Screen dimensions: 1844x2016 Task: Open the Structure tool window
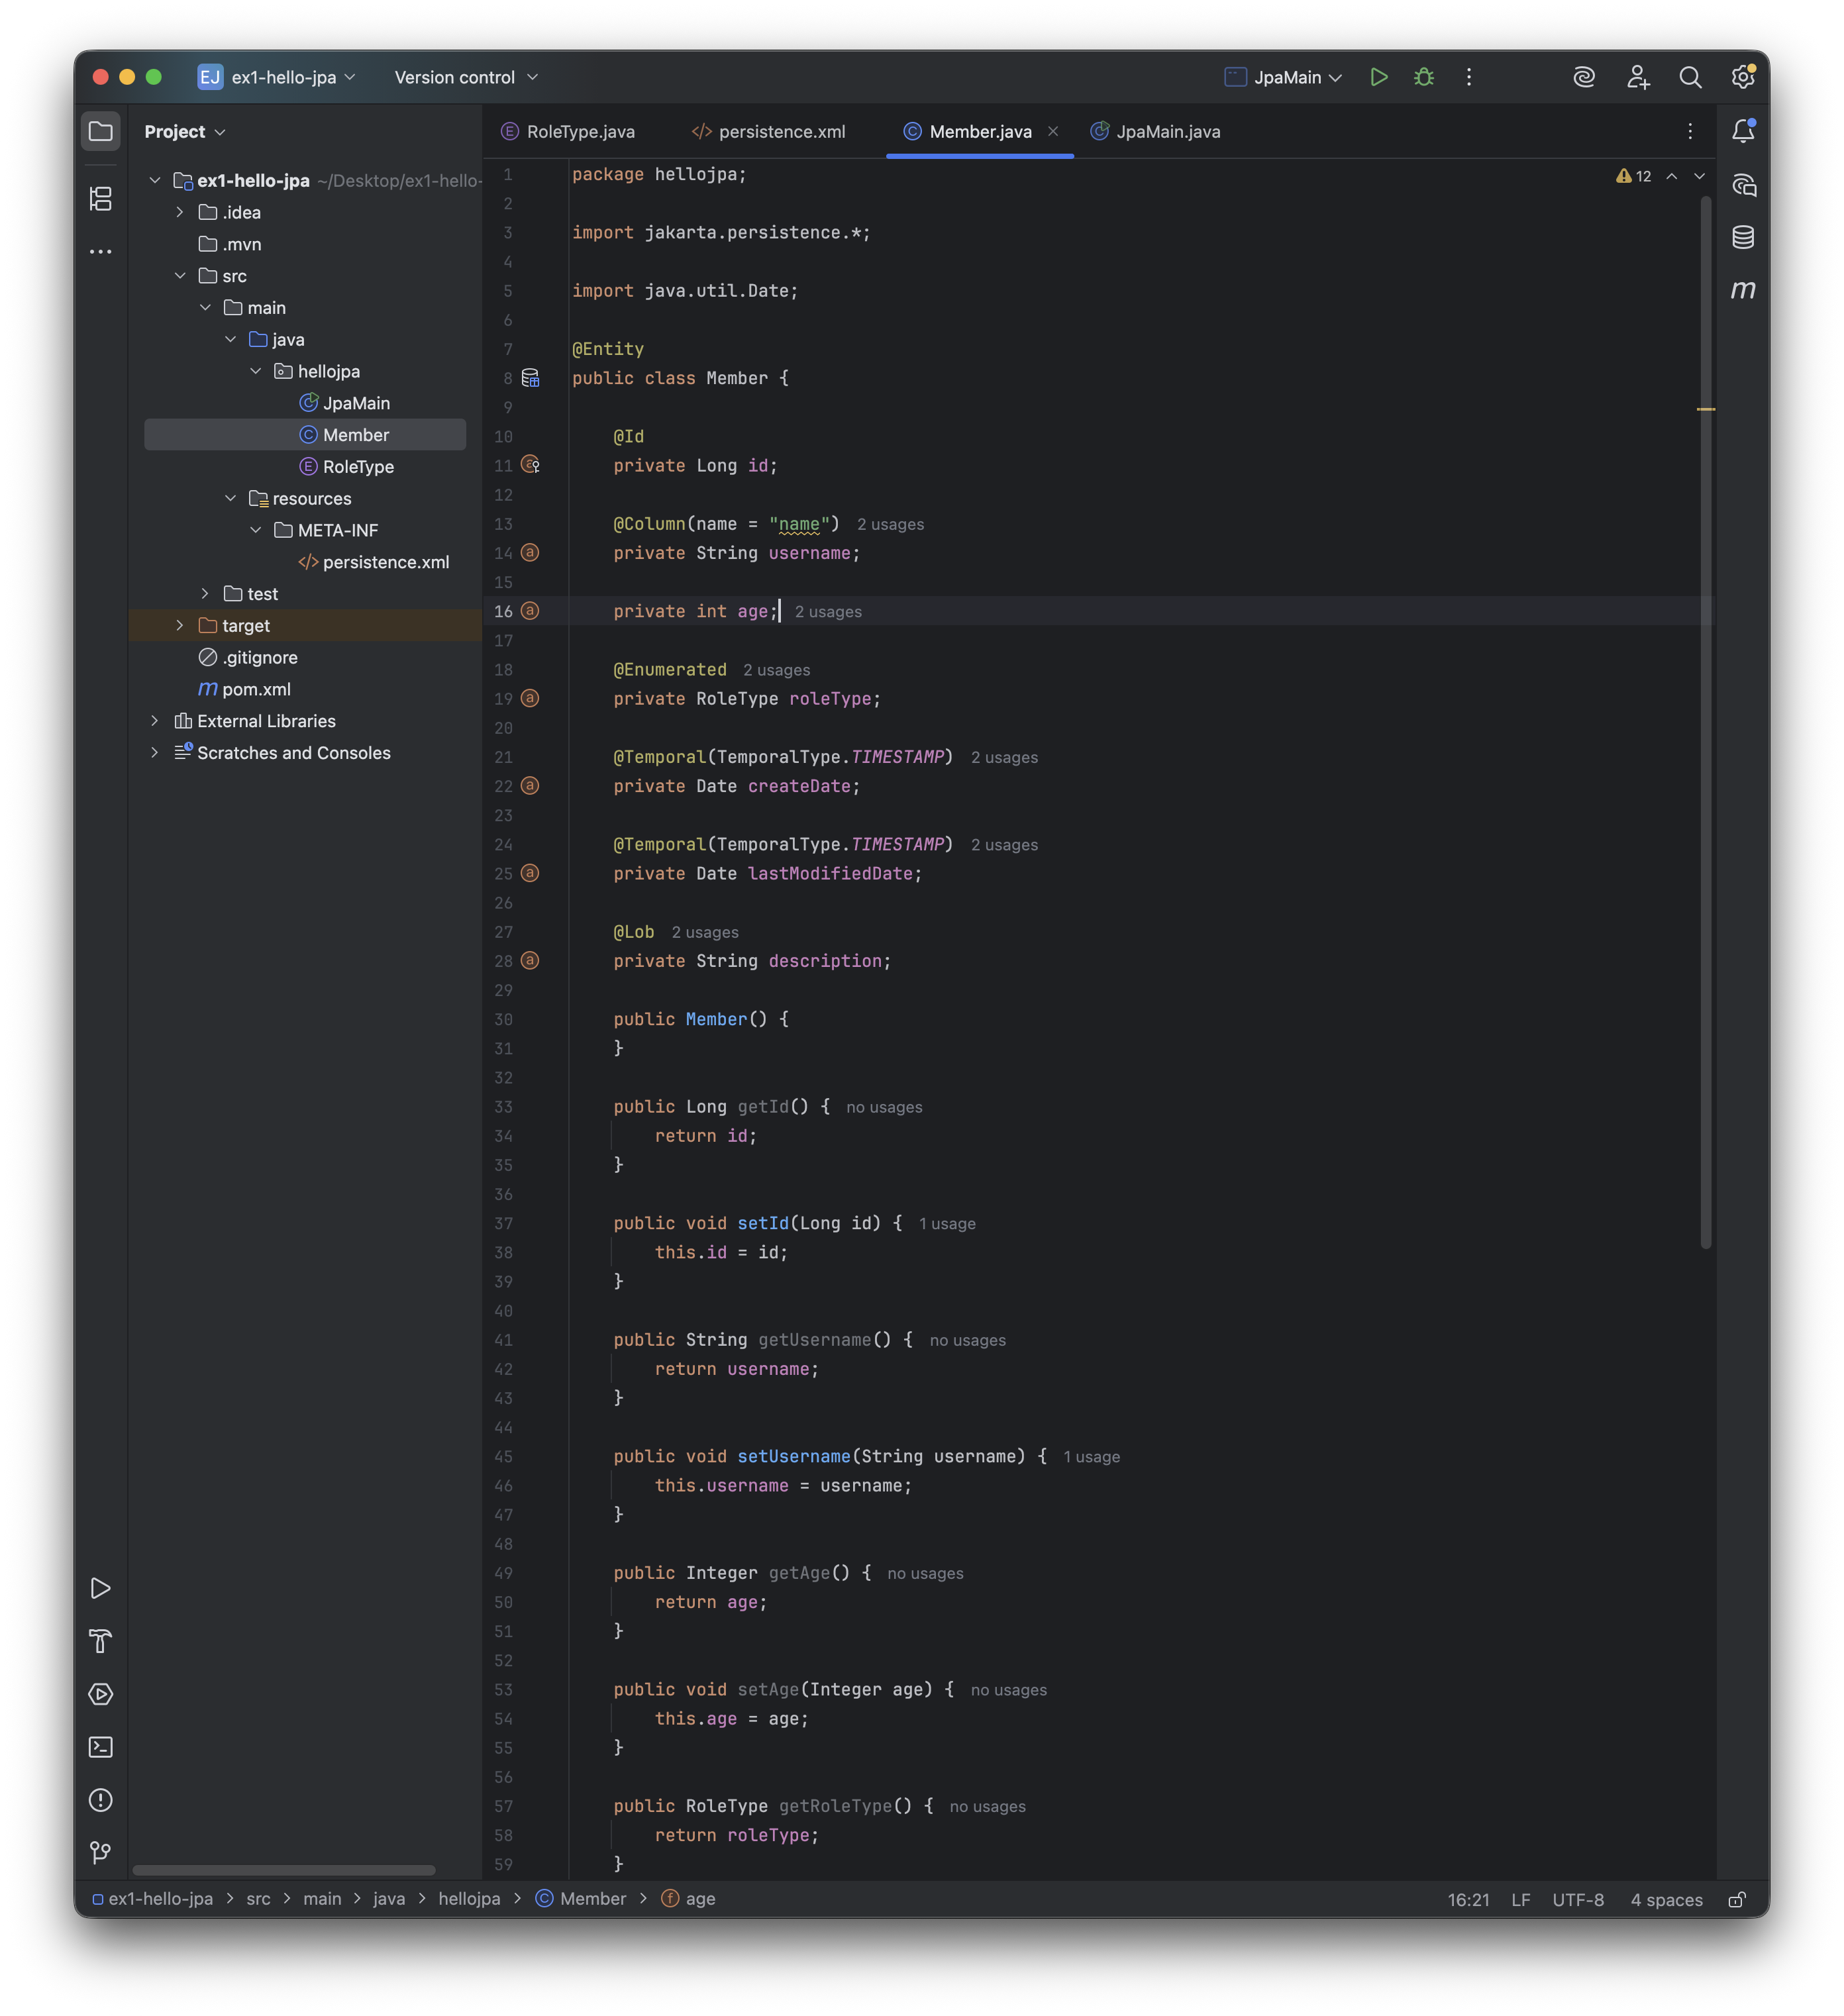(101, 199)
